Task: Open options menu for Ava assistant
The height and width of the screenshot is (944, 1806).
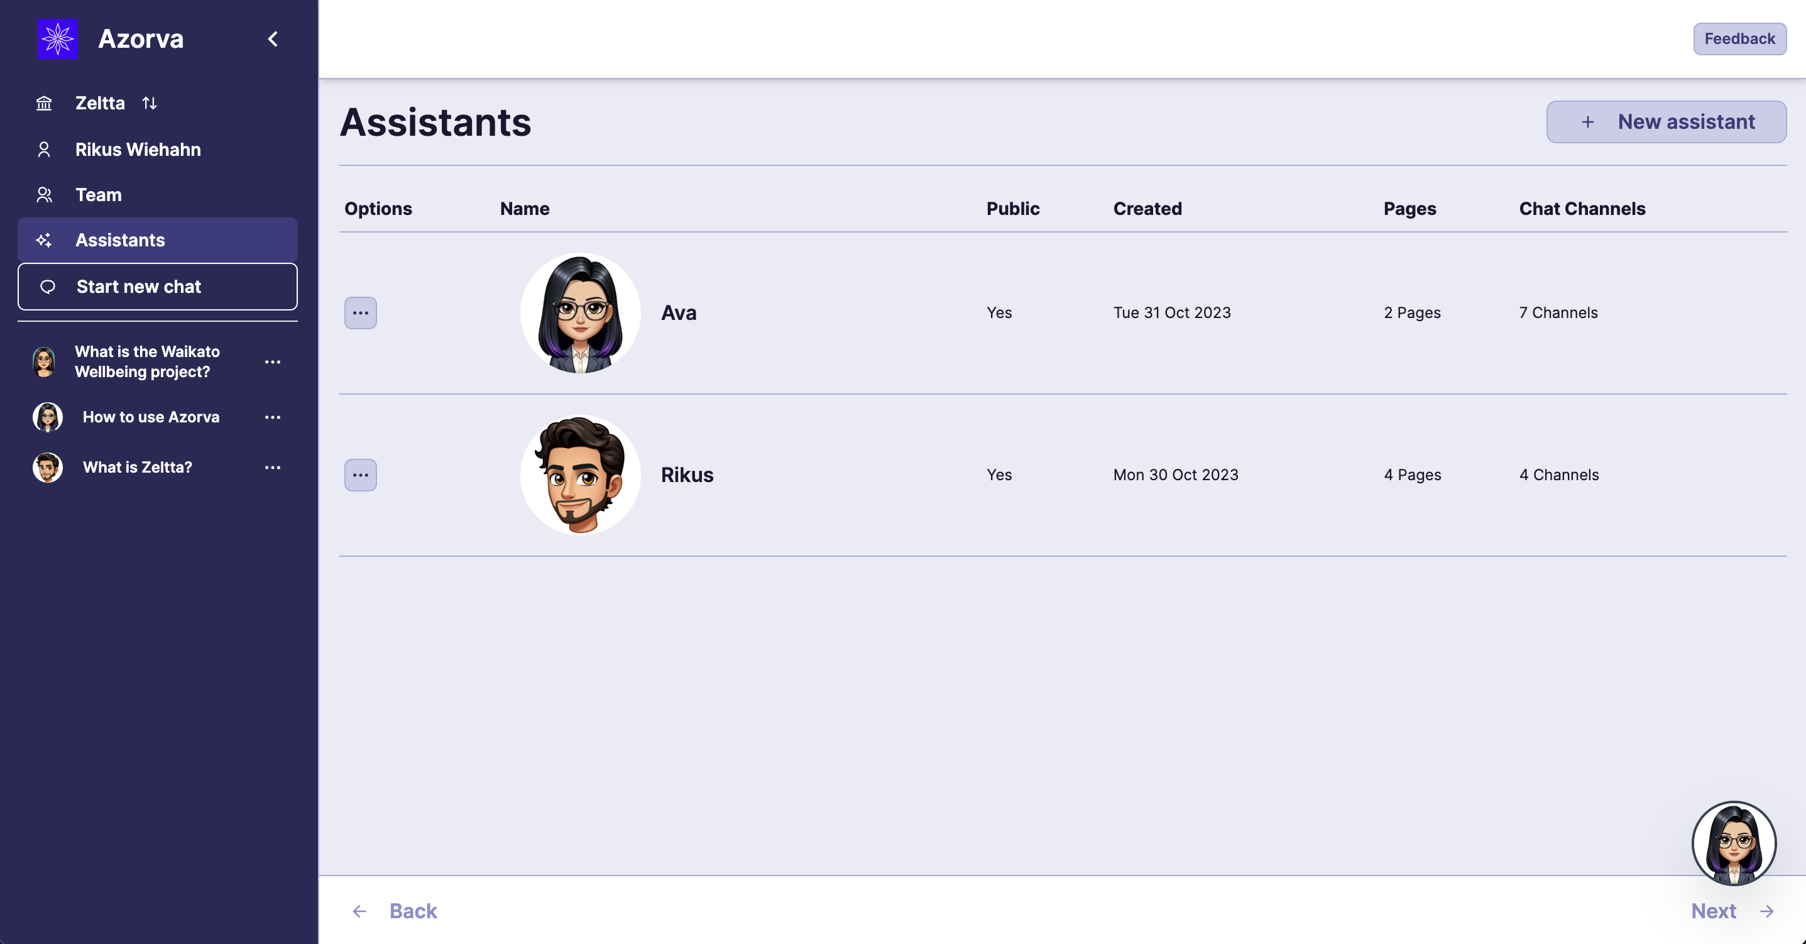Action: [360, 313]
